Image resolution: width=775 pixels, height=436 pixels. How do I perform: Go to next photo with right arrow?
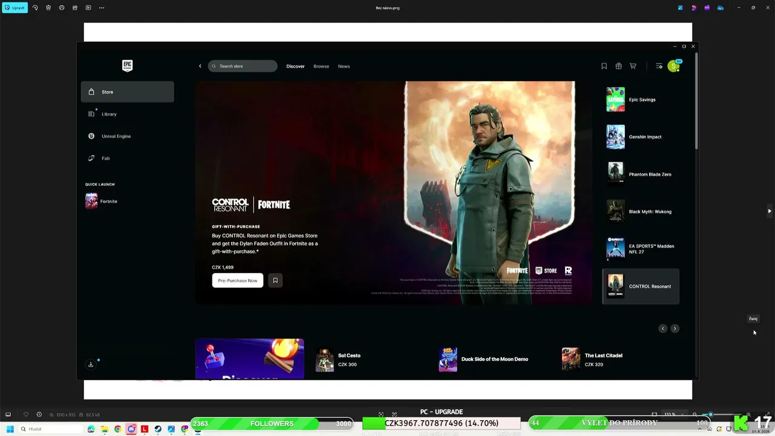click(769, 211)
